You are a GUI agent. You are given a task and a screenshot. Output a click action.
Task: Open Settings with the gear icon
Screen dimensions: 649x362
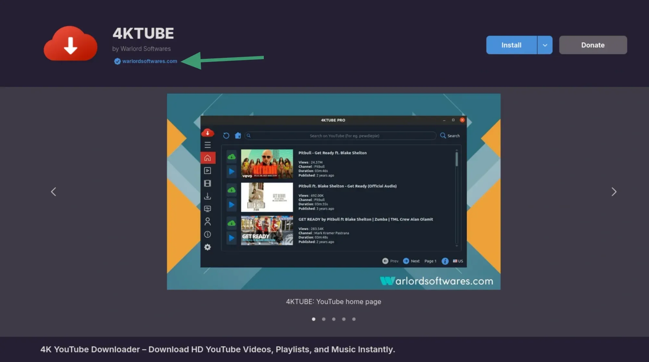click(207, 247)
